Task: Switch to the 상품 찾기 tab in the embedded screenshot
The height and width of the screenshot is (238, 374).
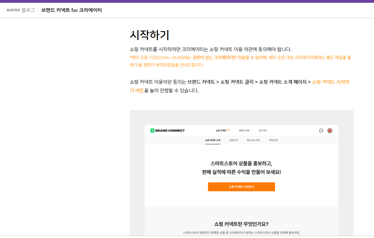Action: tap(233, 140)
